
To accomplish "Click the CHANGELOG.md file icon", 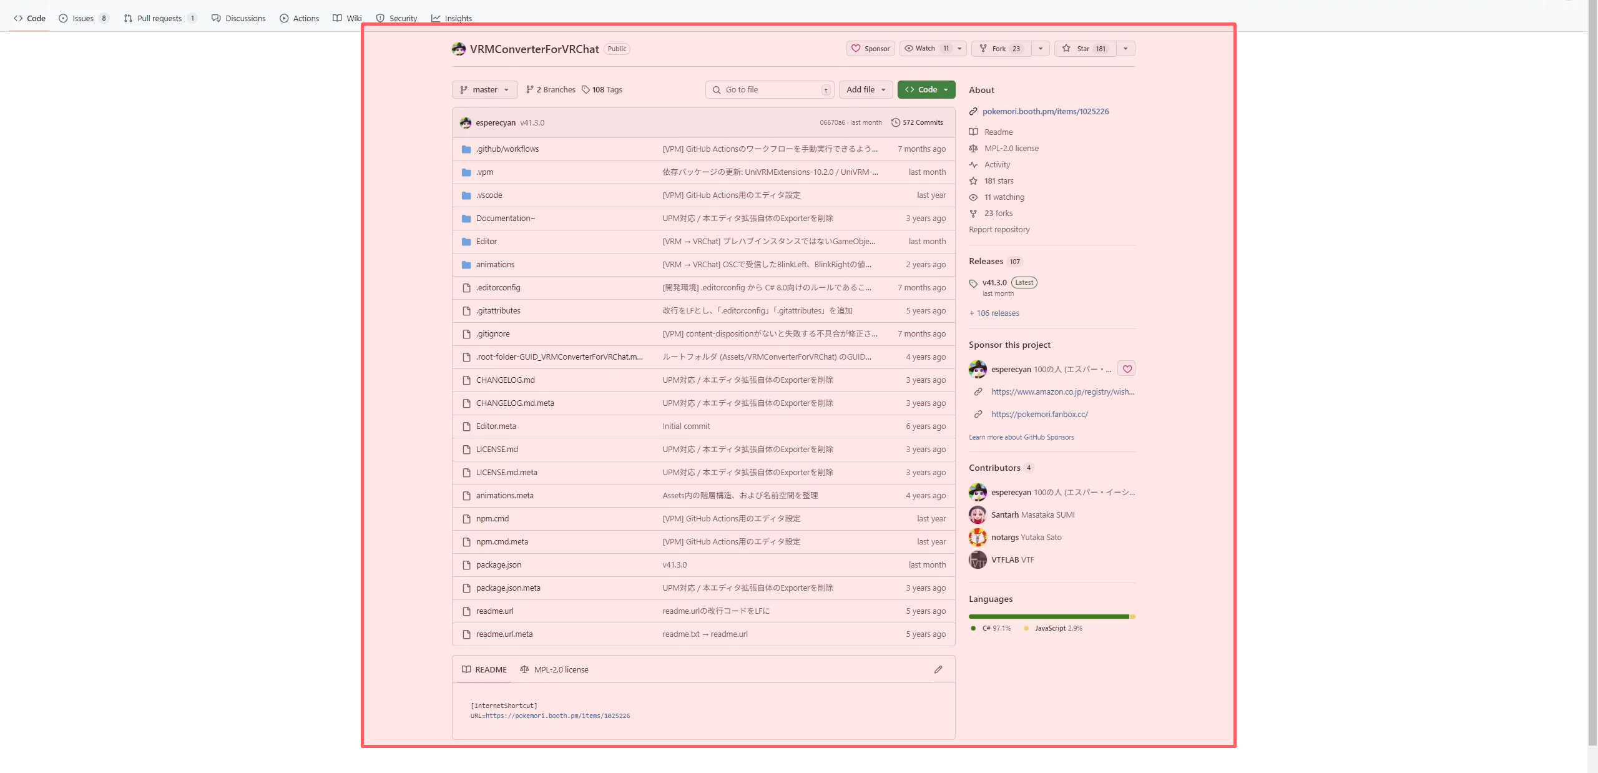I will [x=466, y=380].
